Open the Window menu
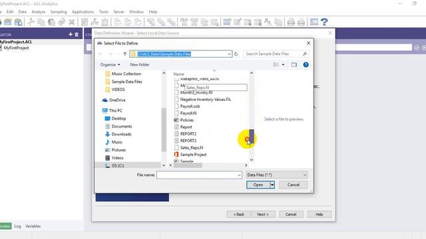Screen dimensions: 426x239 coord(136,12)
